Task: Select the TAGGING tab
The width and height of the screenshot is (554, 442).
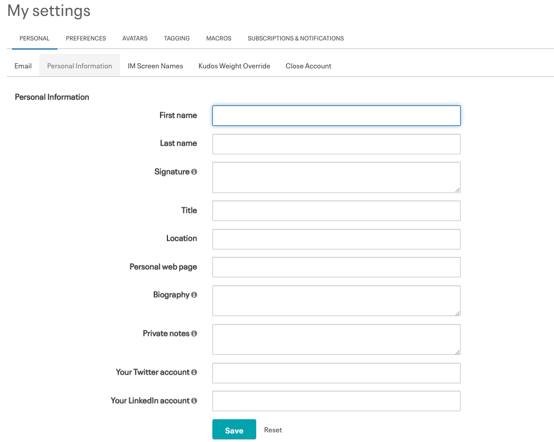Action: 177,38
